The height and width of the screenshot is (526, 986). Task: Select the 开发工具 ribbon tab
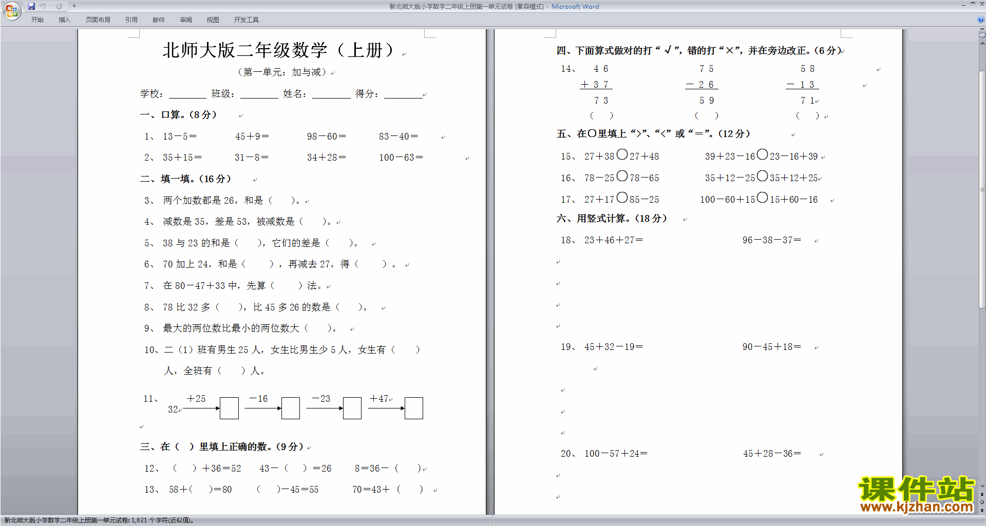pos(246,20)
